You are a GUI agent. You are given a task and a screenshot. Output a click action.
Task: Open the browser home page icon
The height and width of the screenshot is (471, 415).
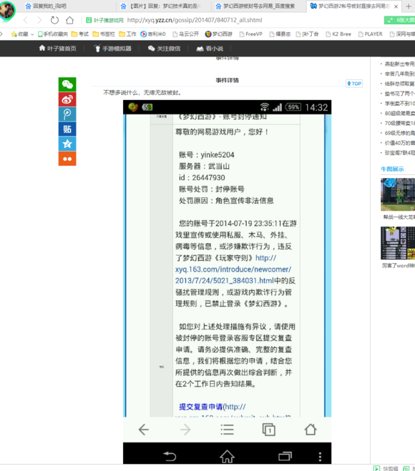click(70, 20)
